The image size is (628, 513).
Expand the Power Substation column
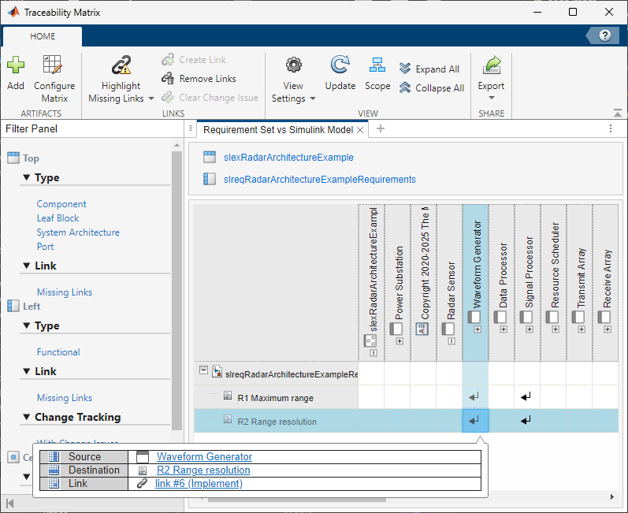tap(399, 340)
